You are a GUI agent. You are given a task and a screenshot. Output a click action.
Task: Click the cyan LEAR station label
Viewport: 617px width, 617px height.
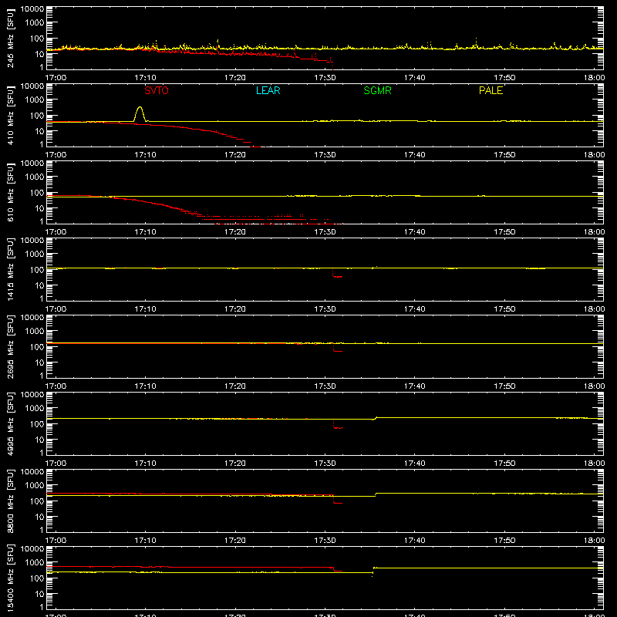pos(268,90)
